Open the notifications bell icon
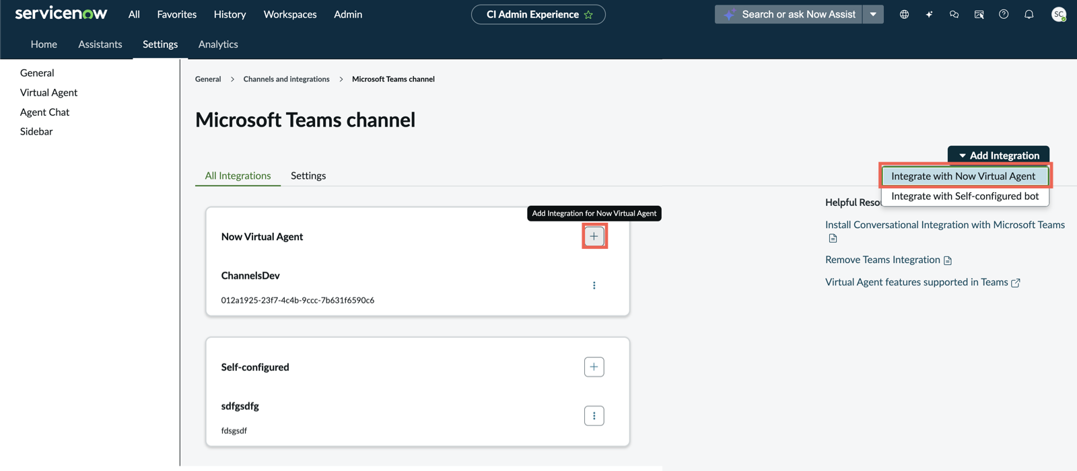Image resolution: width=1077 pixels, height=471 pixels. 1029,14
